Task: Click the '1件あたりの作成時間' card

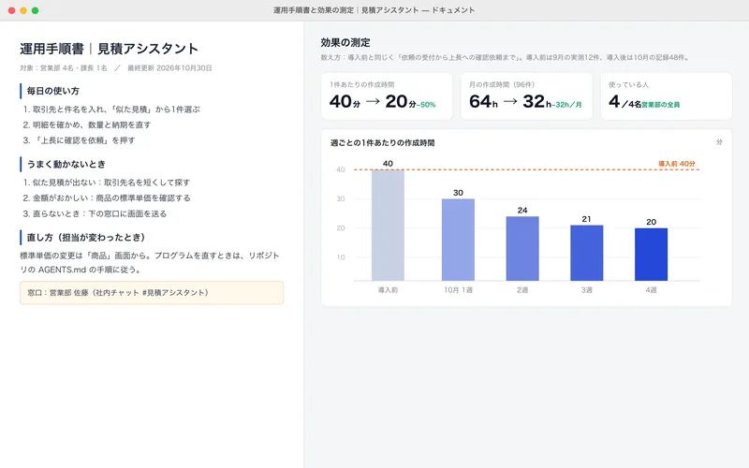Action: click(x=387, y=96)
